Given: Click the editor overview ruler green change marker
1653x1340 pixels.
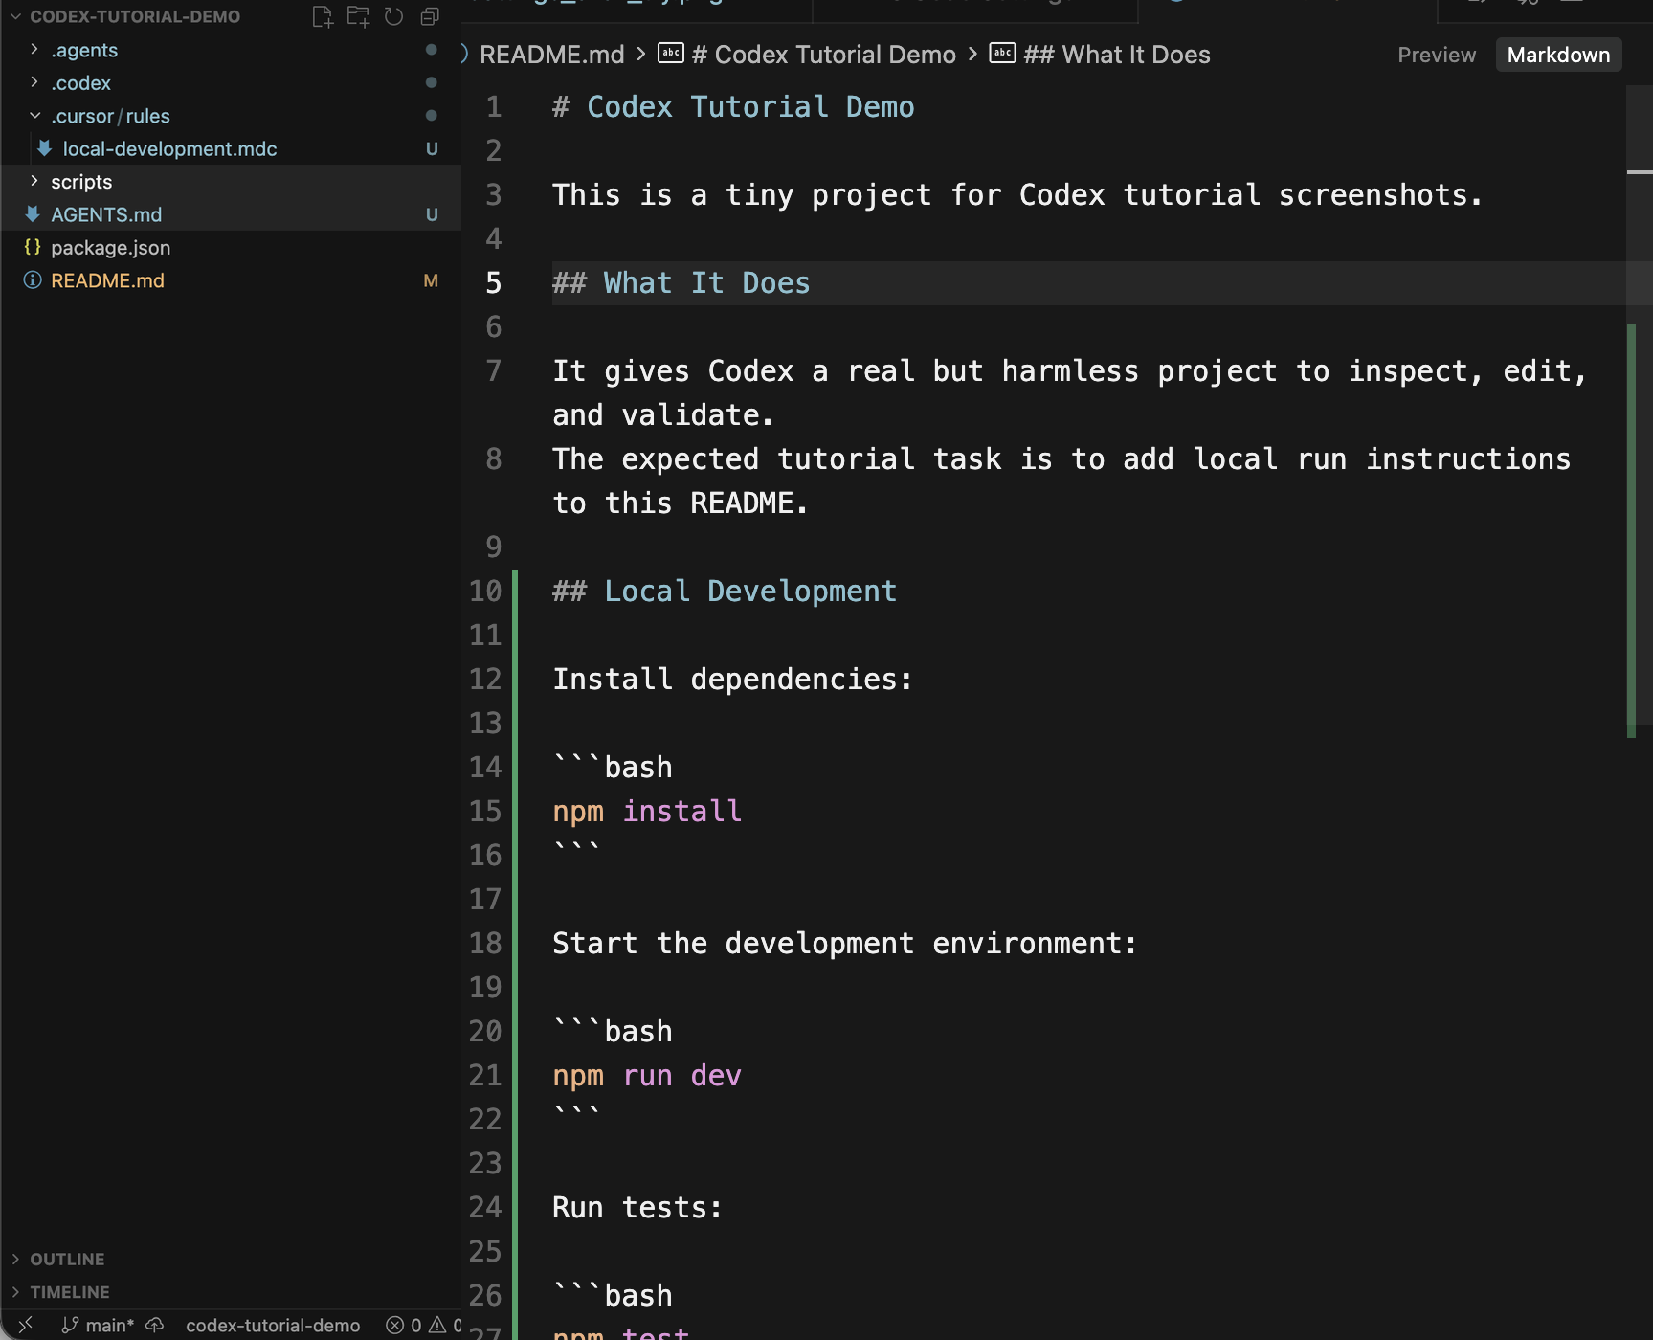Looking at the screenshot, I should pos(1631,531).
